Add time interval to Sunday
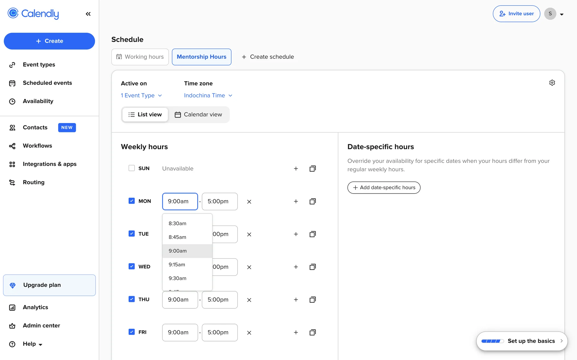 pyautogui.click(x=296, y=169)
